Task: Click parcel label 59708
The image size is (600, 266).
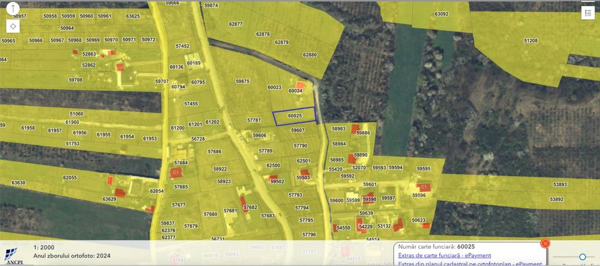Action: point(76,80)
